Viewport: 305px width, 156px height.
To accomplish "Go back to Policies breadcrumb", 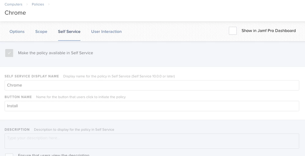I will [38, 4].
